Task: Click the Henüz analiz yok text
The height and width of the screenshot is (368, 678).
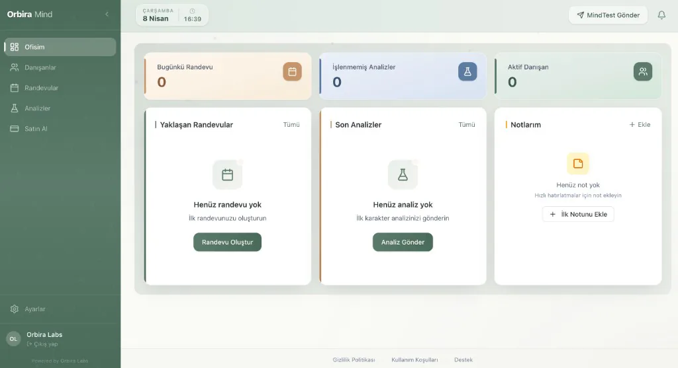Action: [403, 205]
